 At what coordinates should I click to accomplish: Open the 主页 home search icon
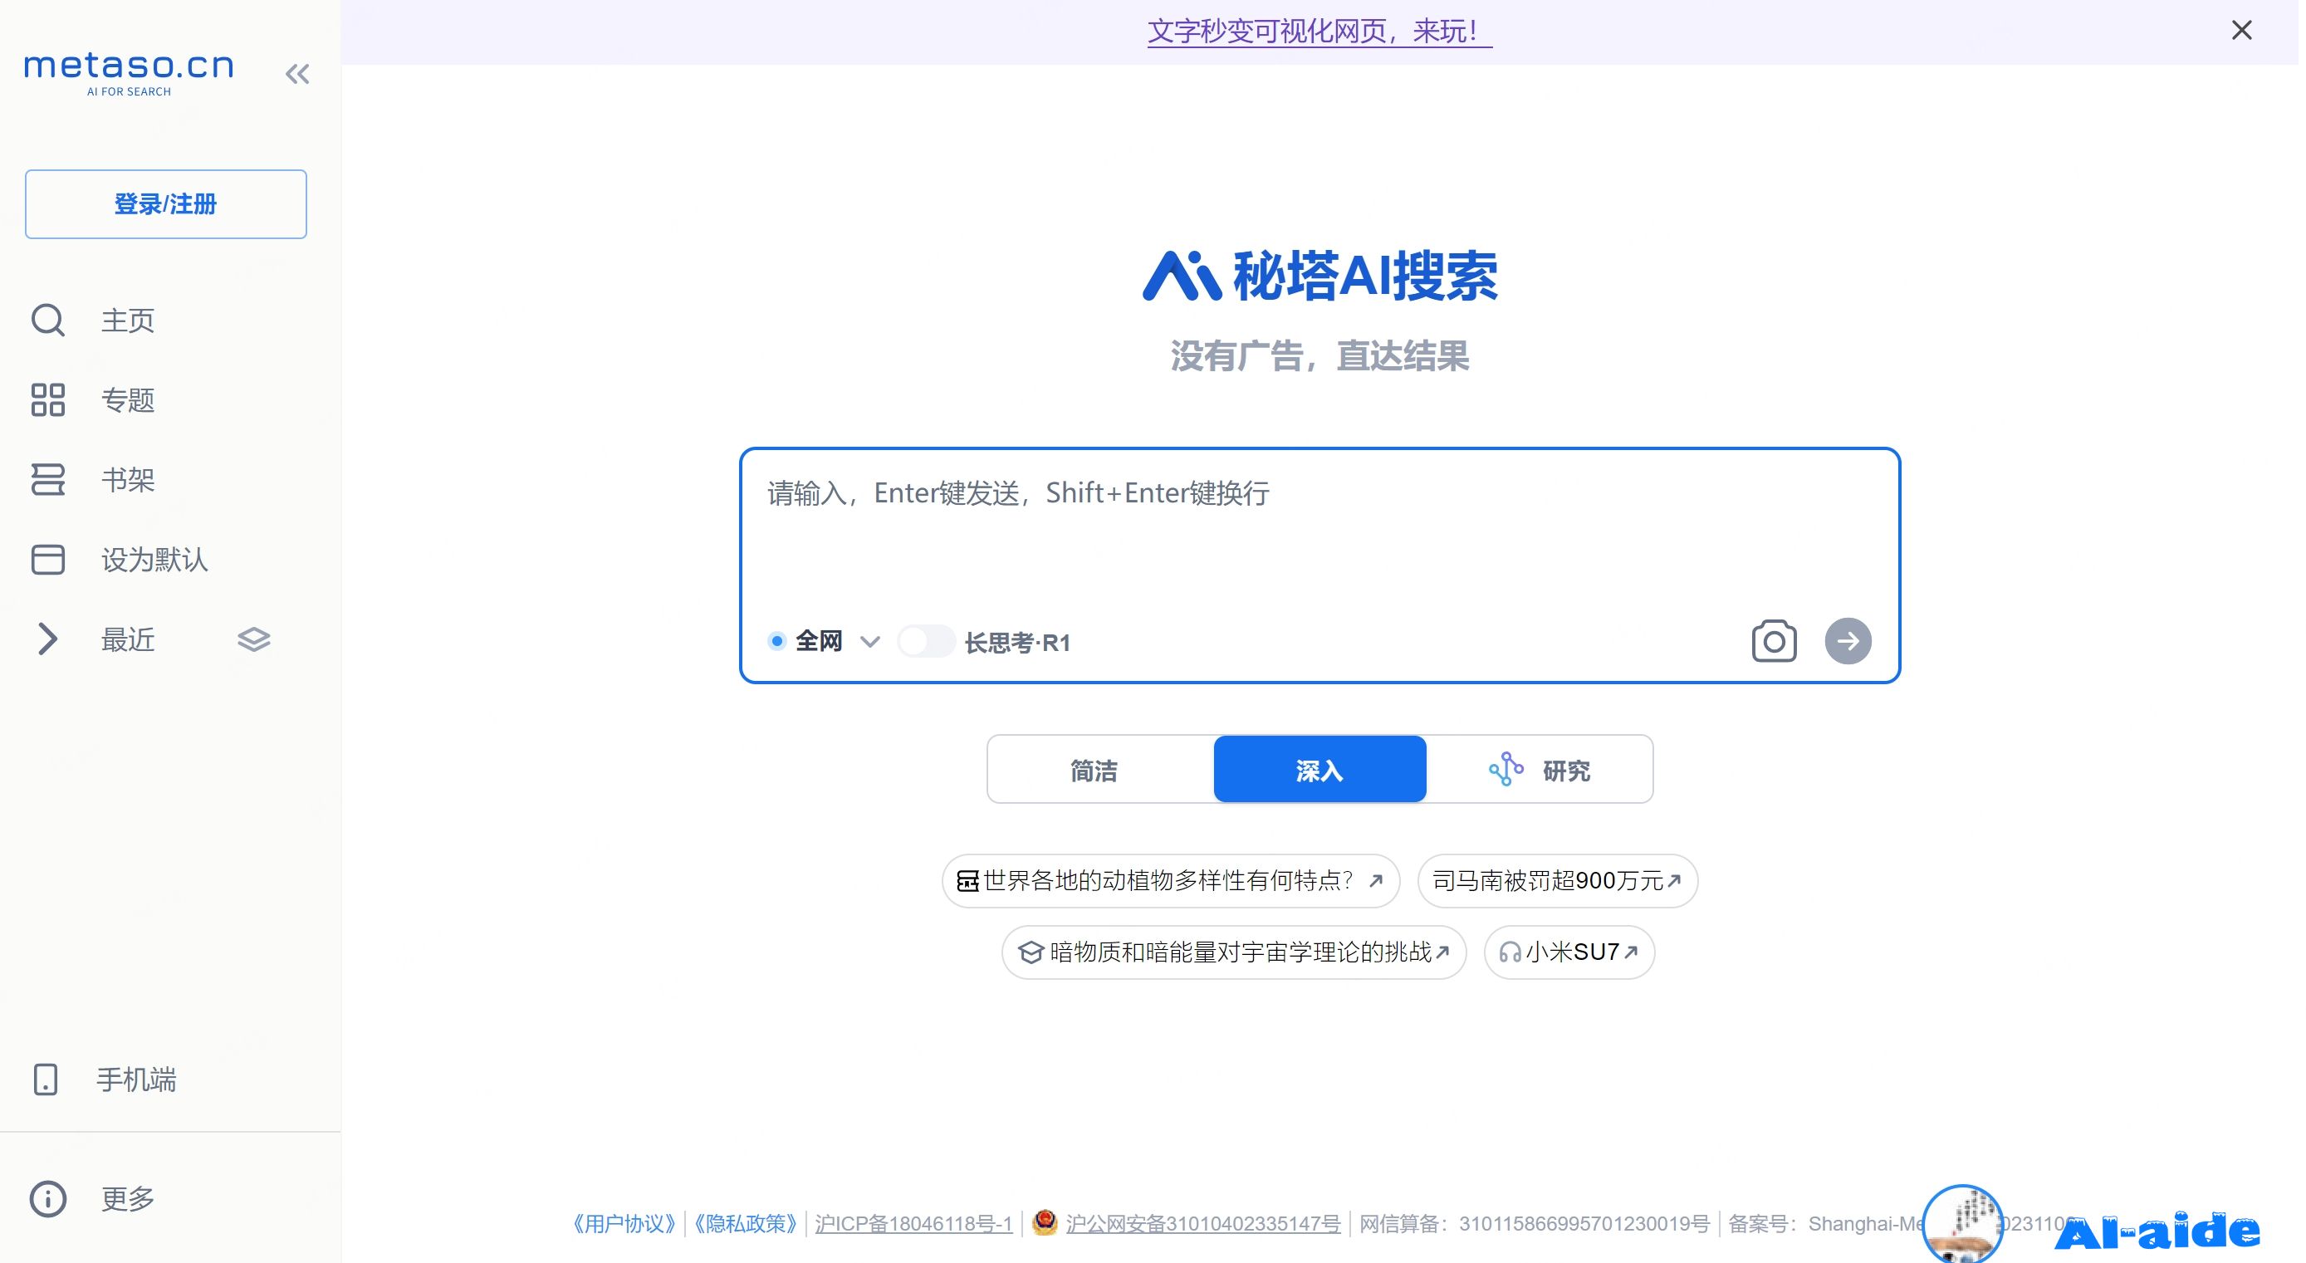pos(47,321)
